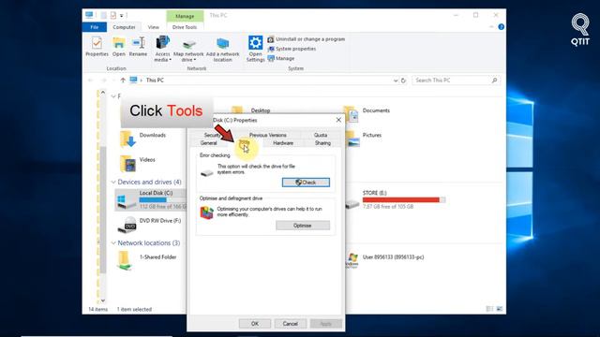
Task: Click the Apply button
Action: pos(325,324)
